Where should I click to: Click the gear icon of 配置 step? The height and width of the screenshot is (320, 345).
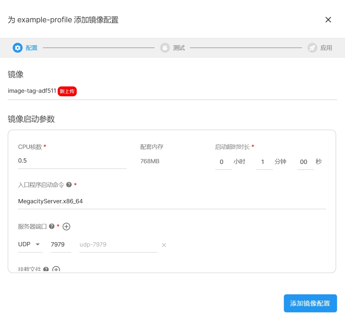pyautogui.click(x=17, y=48)
